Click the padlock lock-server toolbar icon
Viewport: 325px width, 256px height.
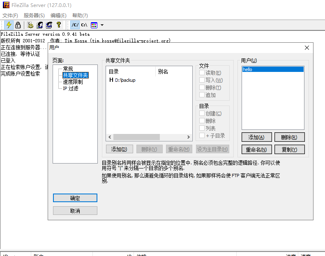tap(18, 25)
